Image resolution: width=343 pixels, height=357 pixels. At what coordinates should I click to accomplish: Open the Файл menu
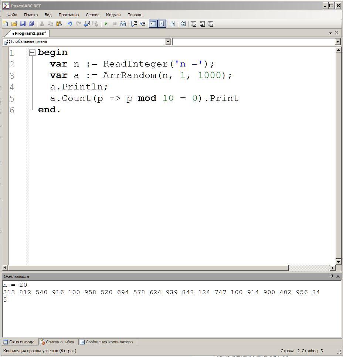pos(12,15)
